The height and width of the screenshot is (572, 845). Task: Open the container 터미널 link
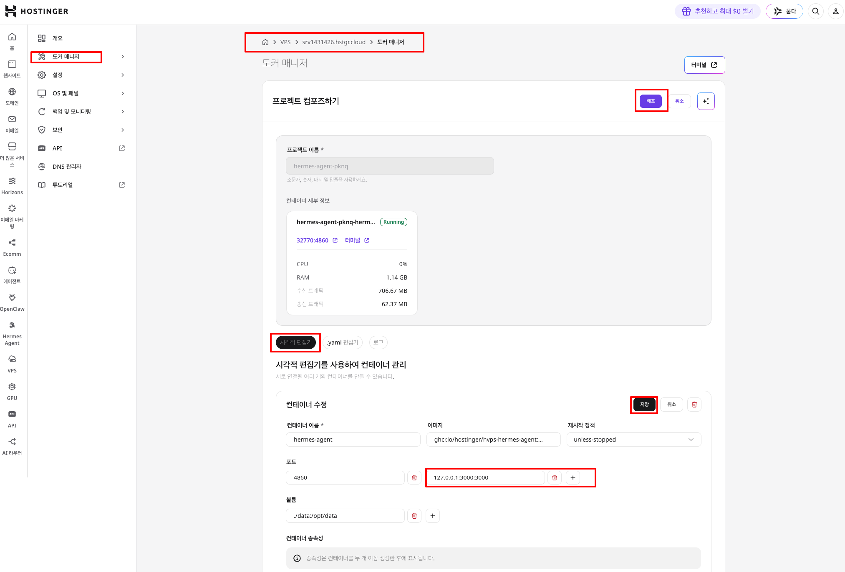tap(357, 240)
